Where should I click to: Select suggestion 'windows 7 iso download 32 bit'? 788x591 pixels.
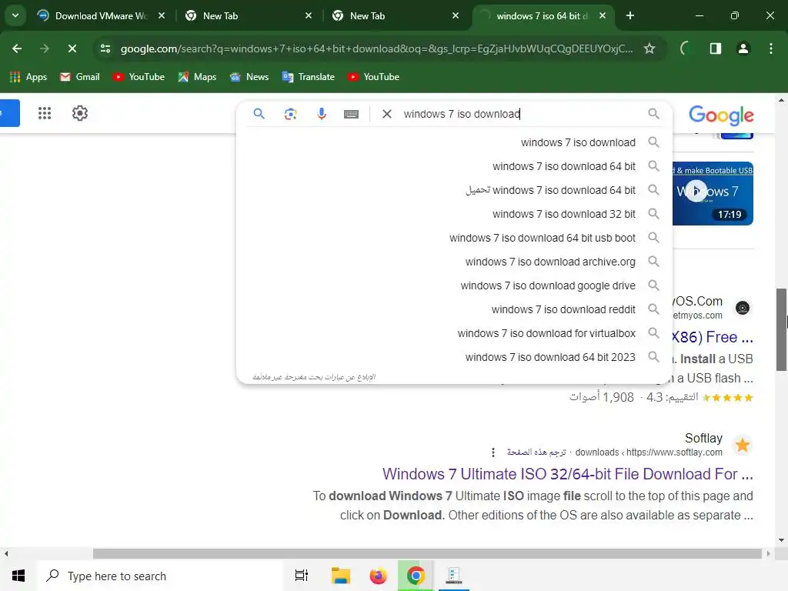[454, 214]
